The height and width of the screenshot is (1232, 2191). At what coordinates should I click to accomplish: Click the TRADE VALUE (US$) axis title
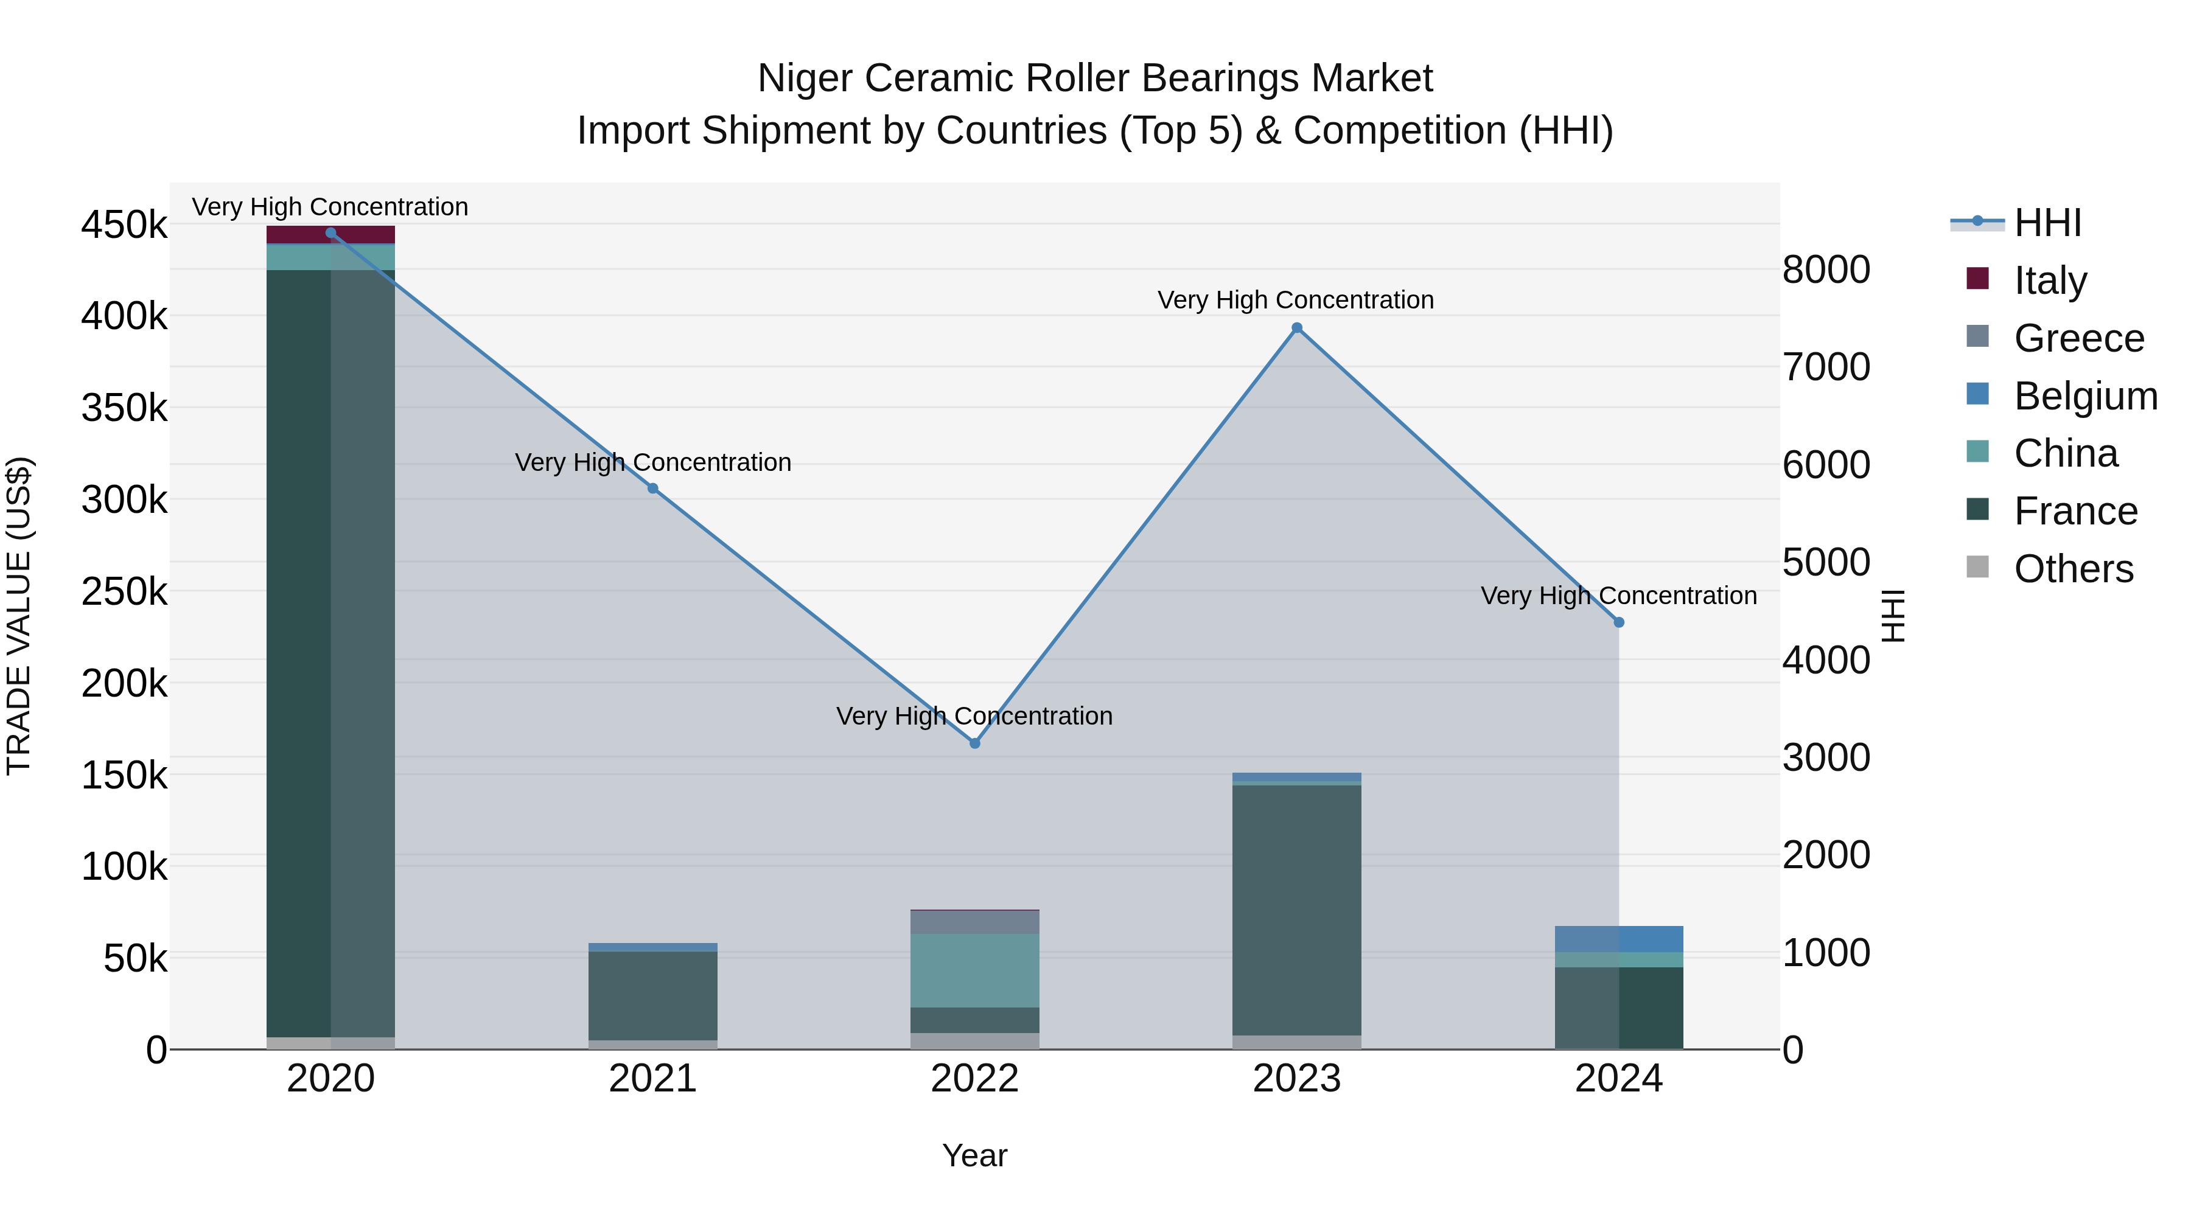(x=19, y=616)
